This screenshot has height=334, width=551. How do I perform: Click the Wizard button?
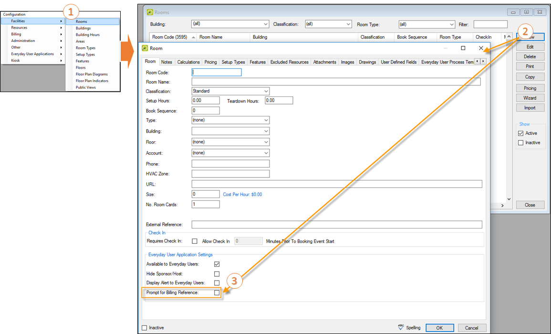[x=530, y=98]
